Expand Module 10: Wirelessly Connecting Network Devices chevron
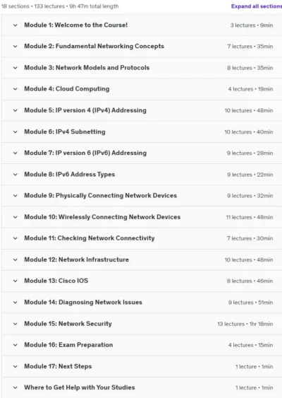The width and height of the screenshot is (282, 398). click(x=16, y=217)
